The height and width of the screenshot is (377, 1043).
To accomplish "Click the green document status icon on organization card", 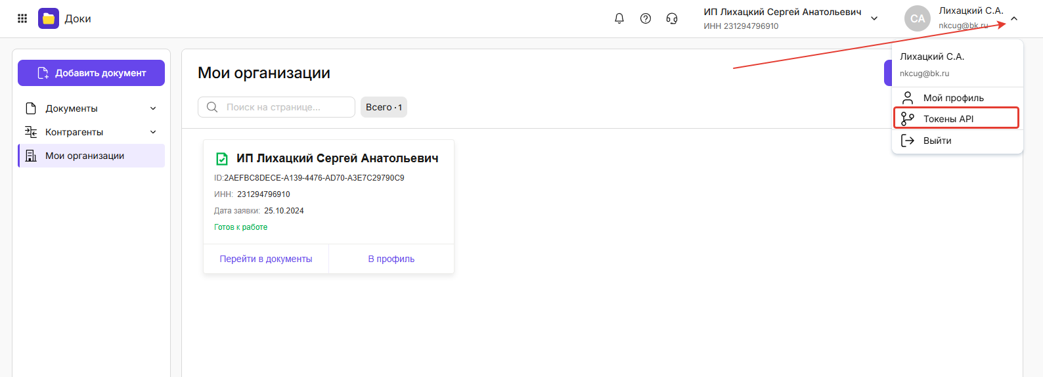I will click(222, 159).
